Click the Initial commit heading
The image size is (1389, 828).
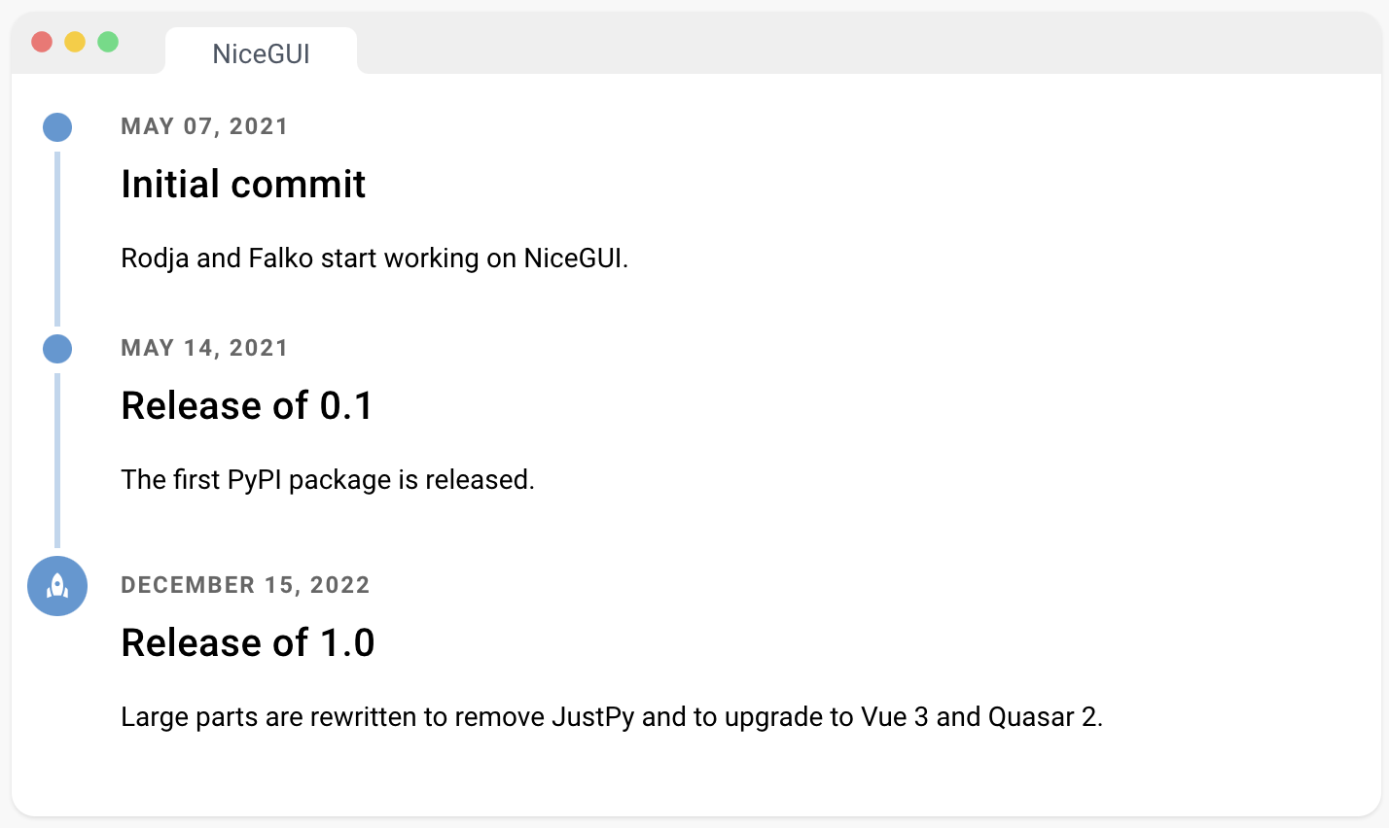click(x=243, y=184)
